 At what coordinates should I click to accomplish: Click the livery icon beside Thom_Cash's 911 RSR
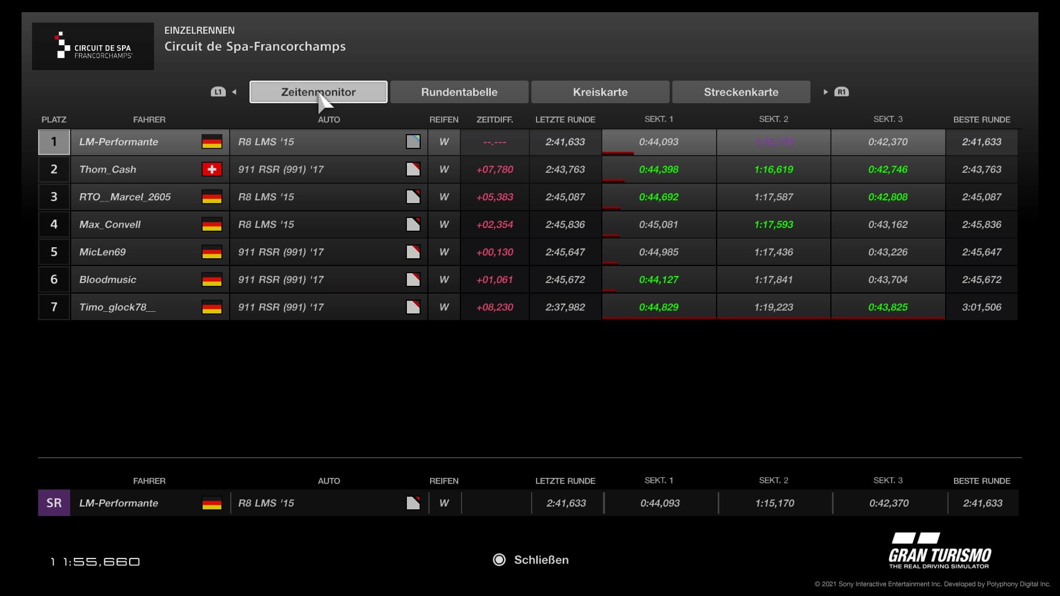(x=413, y=169)
